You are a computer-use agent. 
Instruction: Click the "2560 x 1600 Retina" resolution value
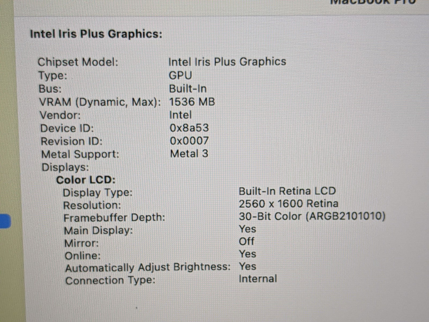point(288,204)
